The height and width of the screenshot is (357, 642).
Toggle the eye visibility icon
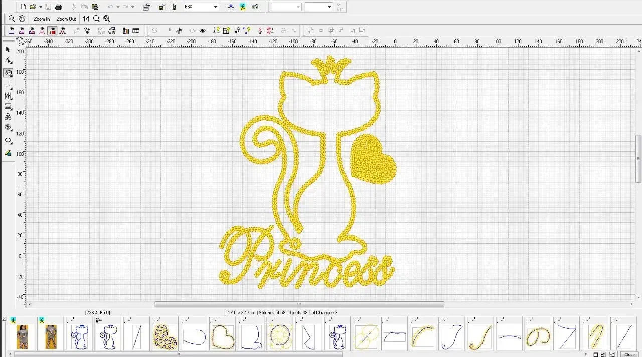point(203,31)
